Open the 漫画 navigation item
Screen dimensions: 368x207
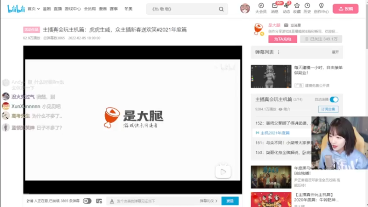pyautogui.click(x=103, y=9)
